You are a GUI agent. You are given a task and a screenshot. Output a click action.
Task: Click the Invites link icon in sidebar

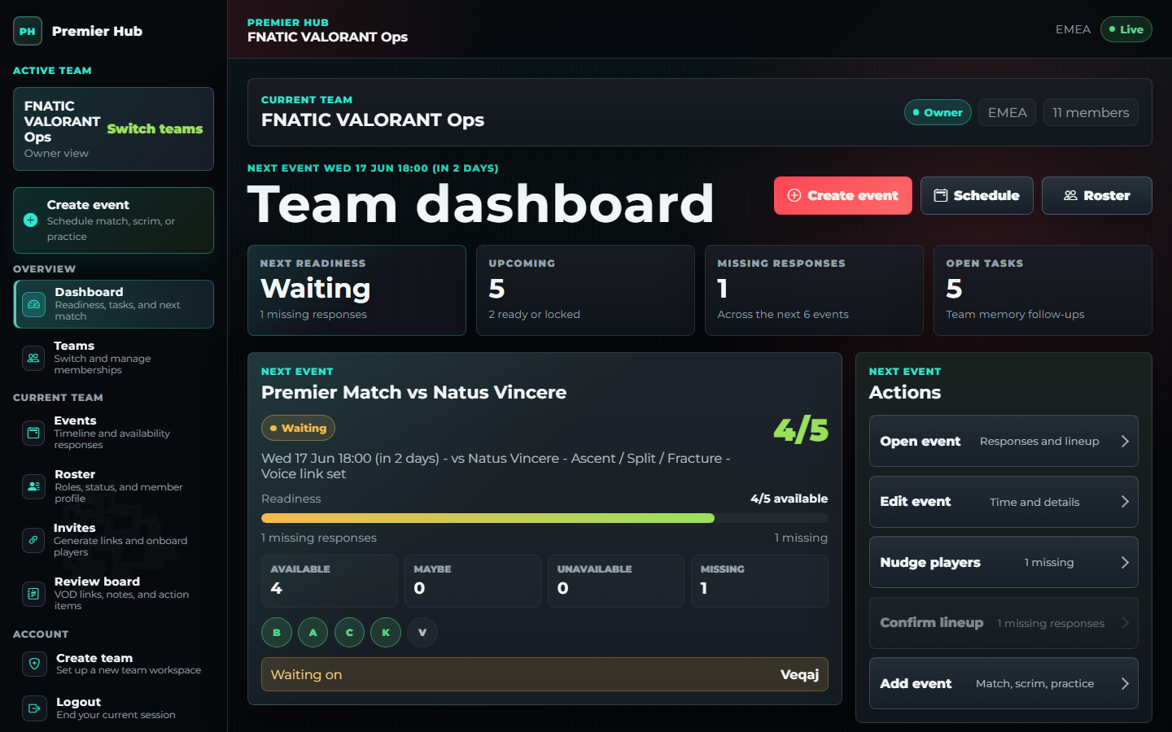click(33, 540)
